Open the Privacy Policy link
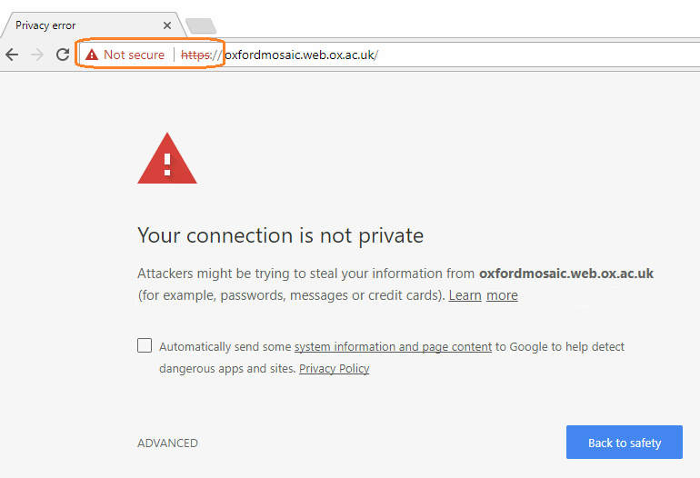 pos(334,368)
